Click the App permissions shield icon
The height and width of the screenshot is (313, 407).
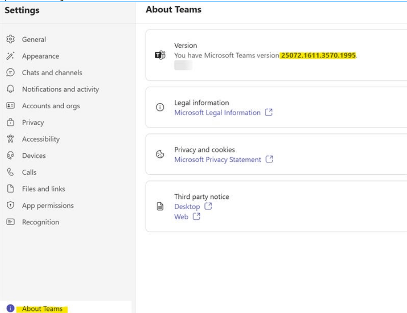10,205
